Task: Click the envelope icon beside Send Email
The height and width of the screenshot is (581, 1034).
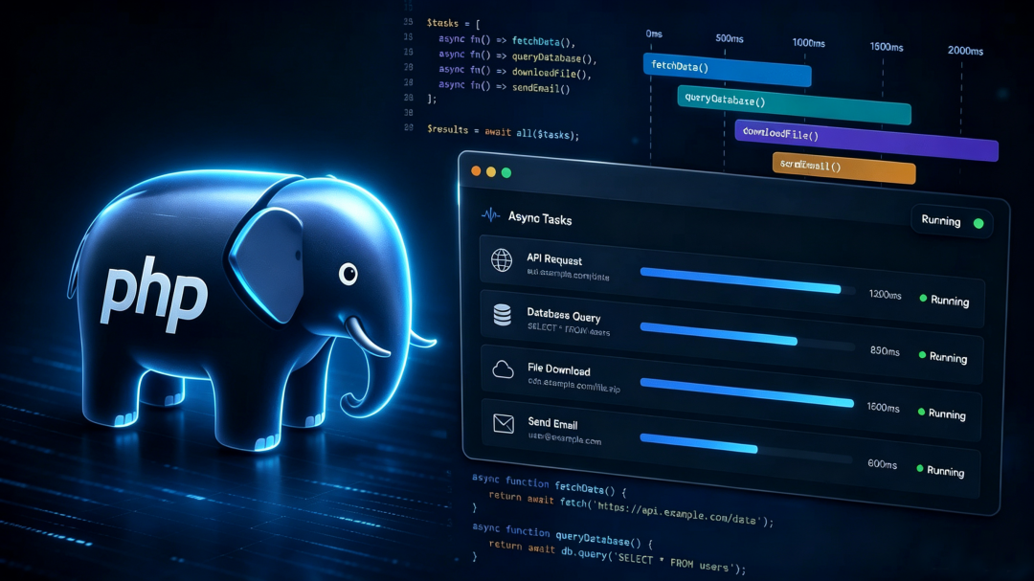Action: tap(504, 423)
